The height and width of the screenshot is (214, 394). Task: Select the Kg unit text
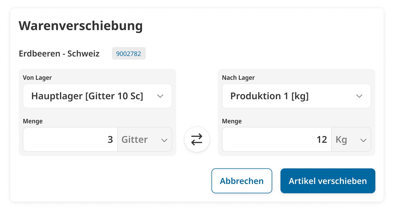pyautogui.click(x=341, y=139)
